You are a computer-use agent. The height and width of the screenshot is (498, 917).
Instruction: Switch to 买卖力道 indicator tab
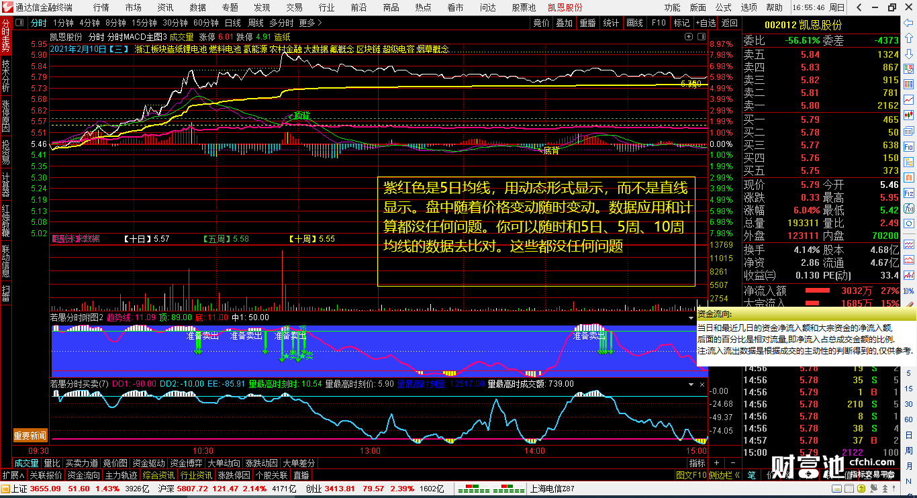pos(81,462)
